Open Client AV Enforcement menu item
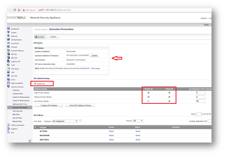226x157 pixels. (x=21, y=97)
